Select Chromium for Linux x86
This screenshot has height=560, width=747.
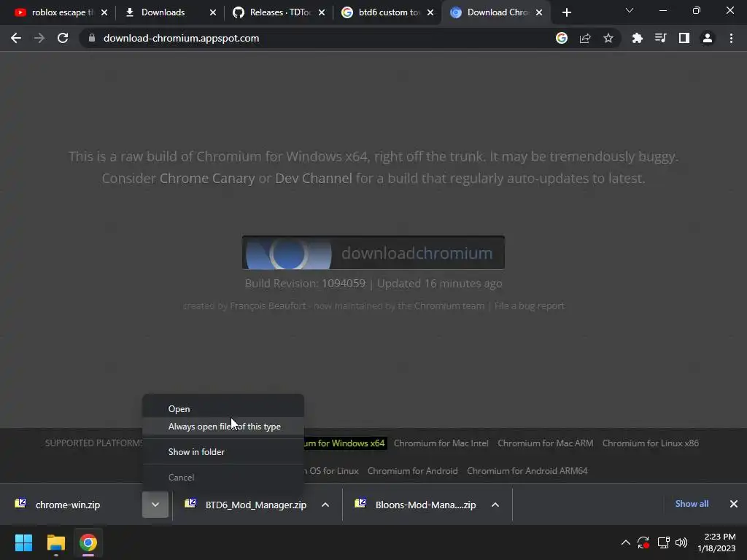click(x=650, y=443)
